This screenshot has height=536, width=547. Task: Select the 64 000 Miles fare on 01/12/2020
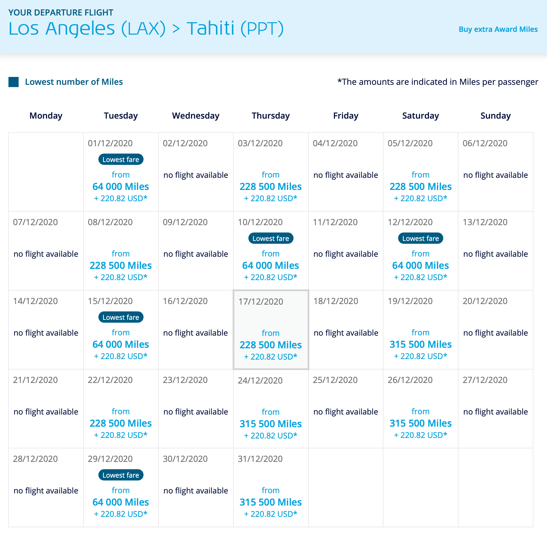tap(120, 187)
